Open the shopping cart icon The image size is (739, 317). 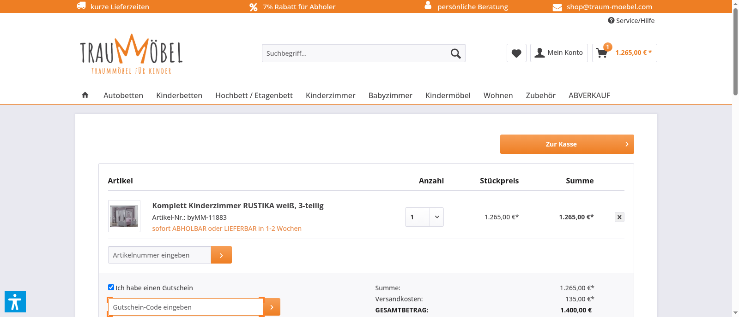[x=602, y=53]
